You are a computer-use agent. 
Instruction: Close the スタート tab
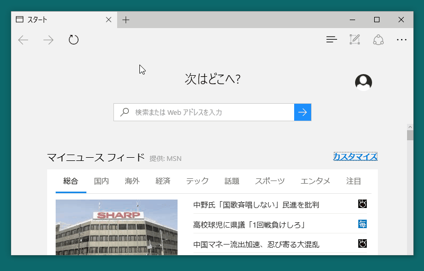(x=109, y=20)
